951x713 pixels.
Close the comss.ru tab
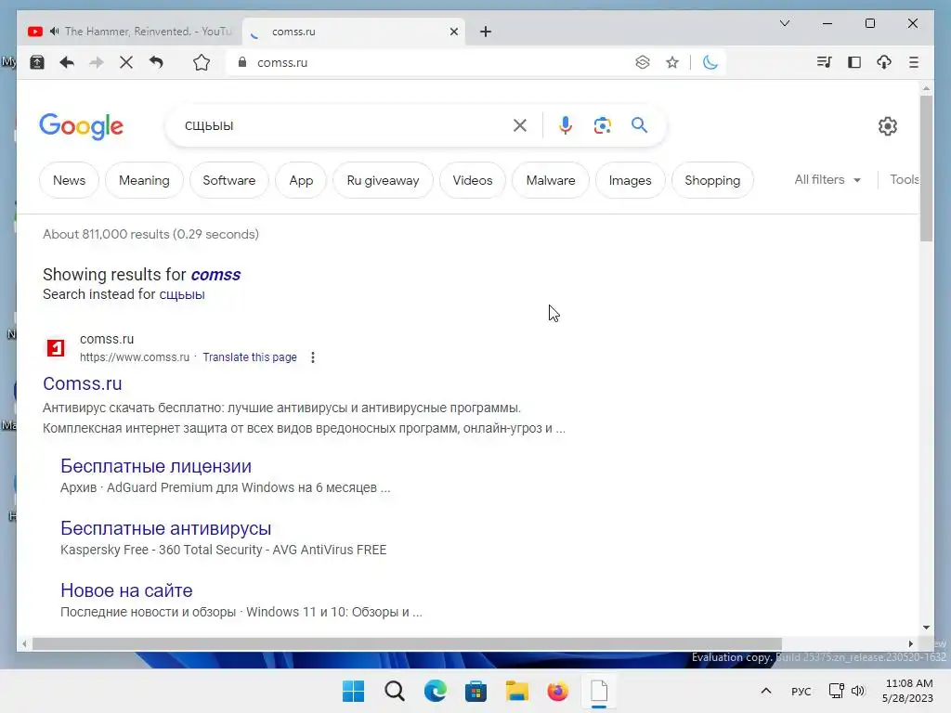click(453, 32)
